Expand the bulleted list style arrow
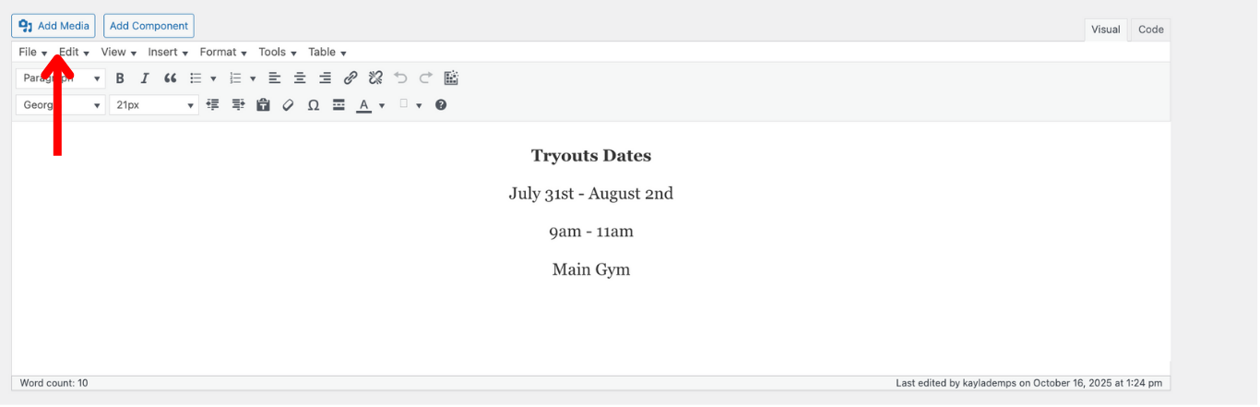This screenshot has width=1260, height=407. 214,79
